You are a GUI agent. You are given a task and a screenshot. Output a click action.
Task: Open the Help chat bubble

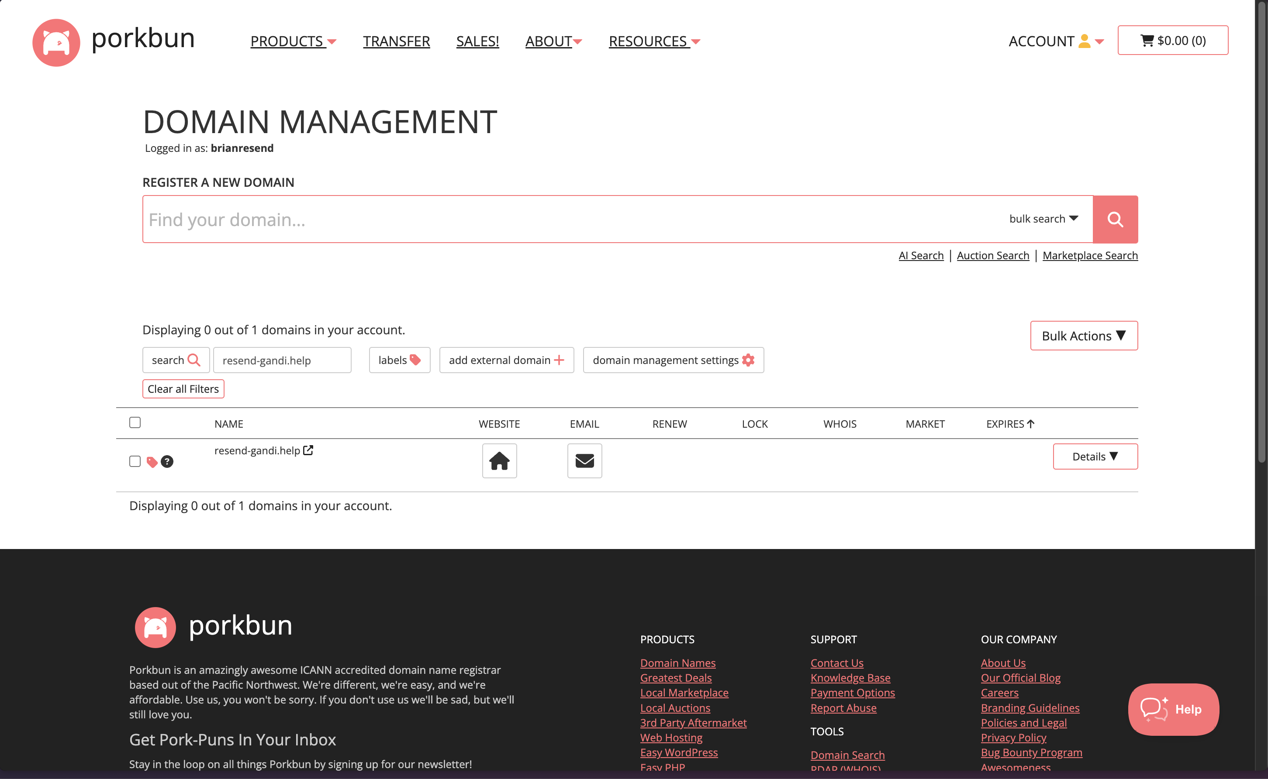(1173, 709)
